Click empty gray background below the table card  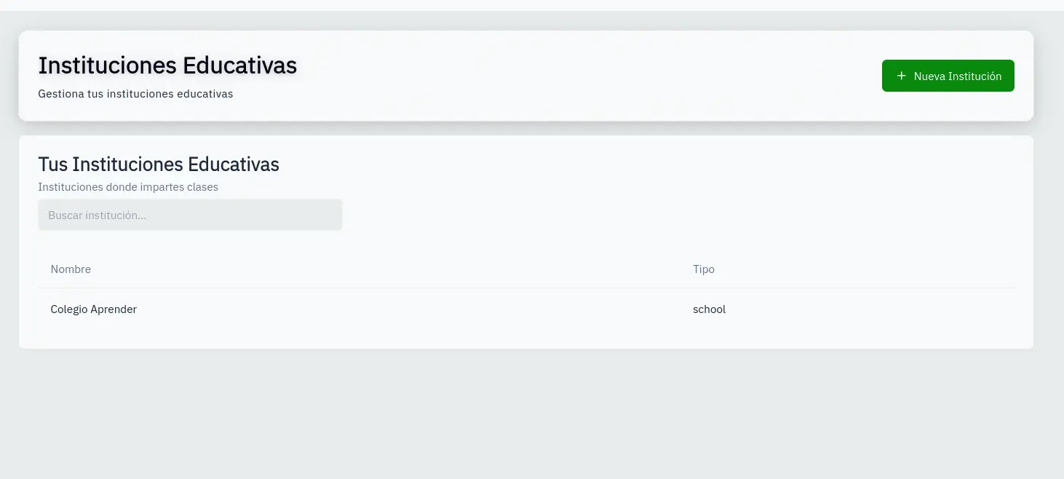(x=532, y=415)
